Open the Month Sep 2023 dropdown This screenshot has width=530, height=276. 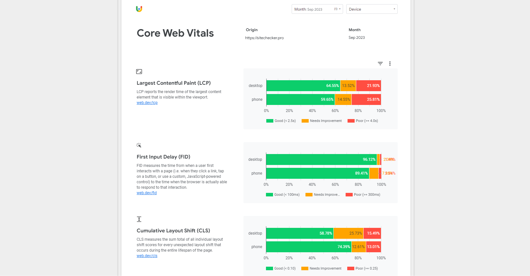(x=317, y=9)
